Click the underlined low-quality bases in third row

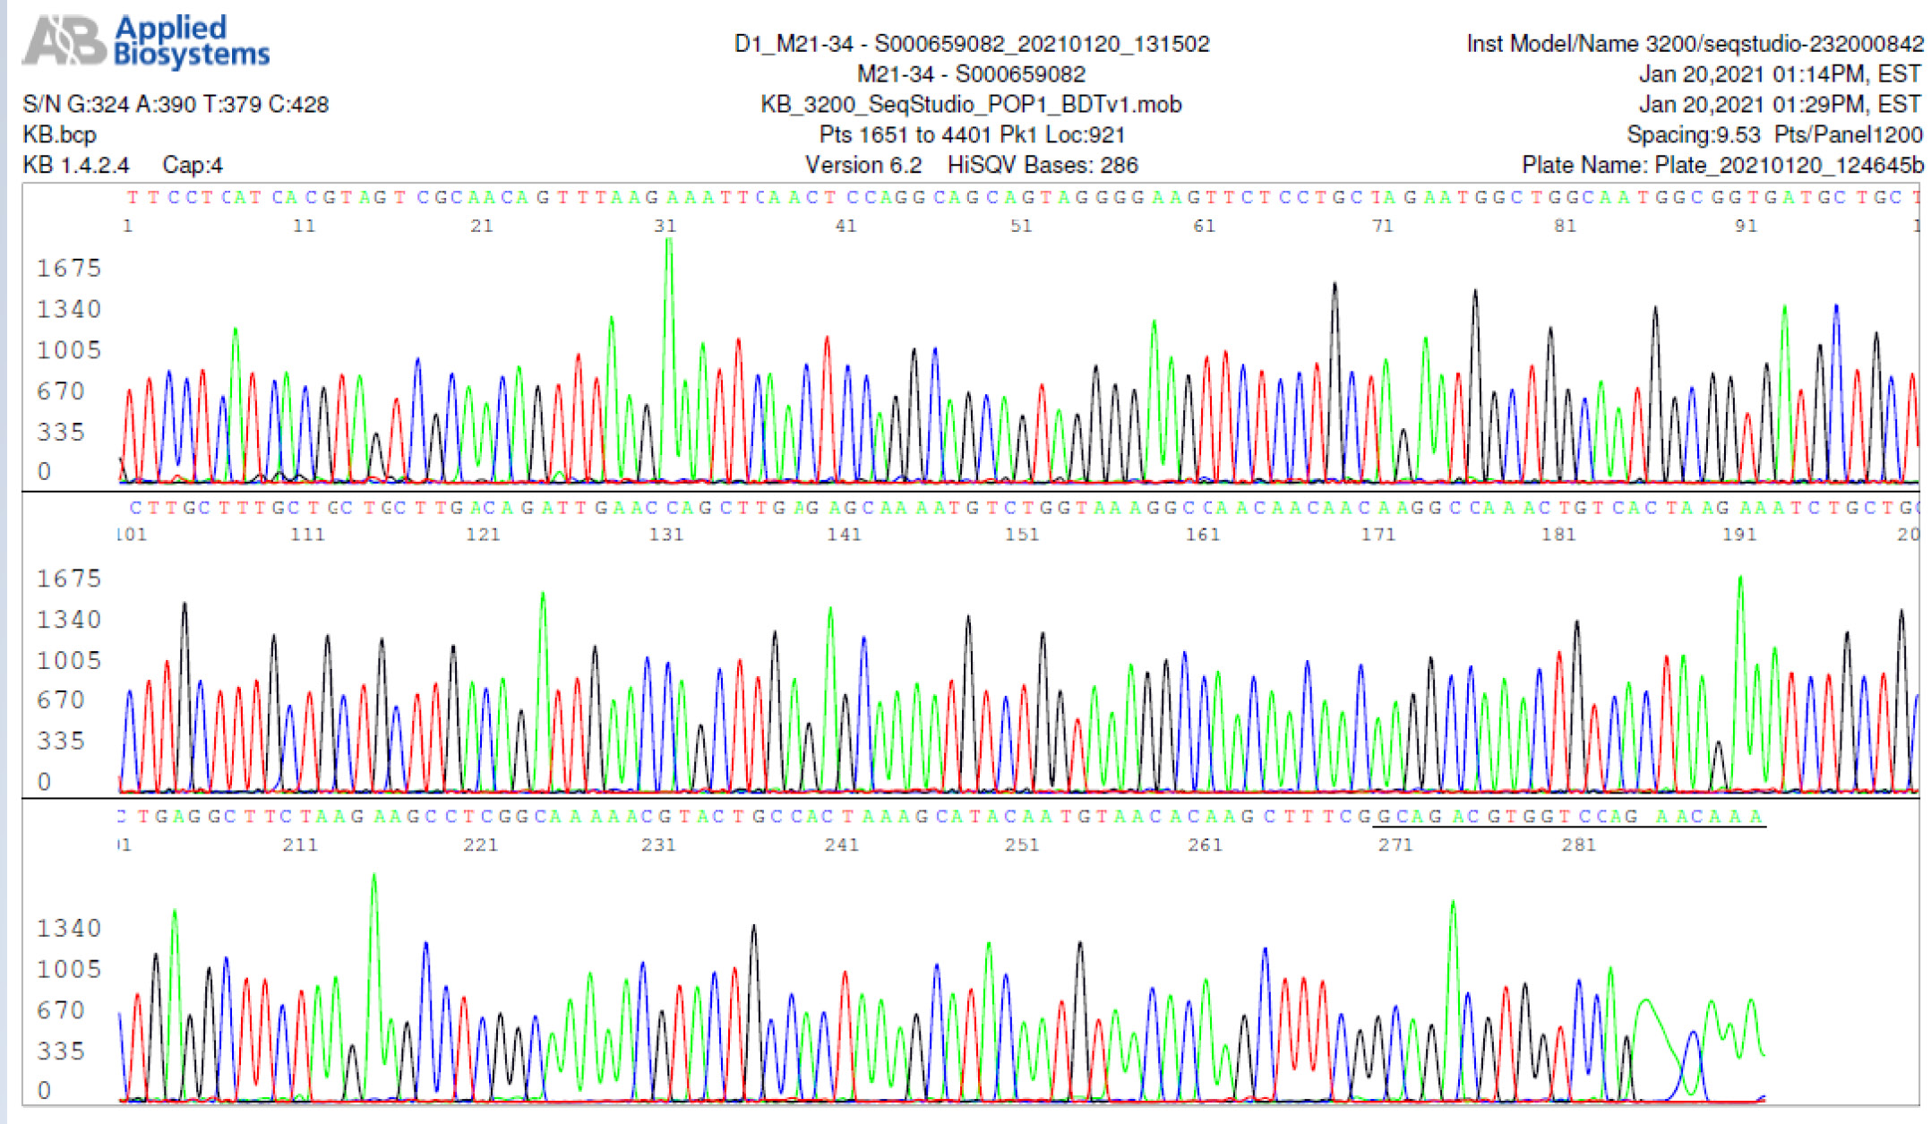click(1567, 817)
